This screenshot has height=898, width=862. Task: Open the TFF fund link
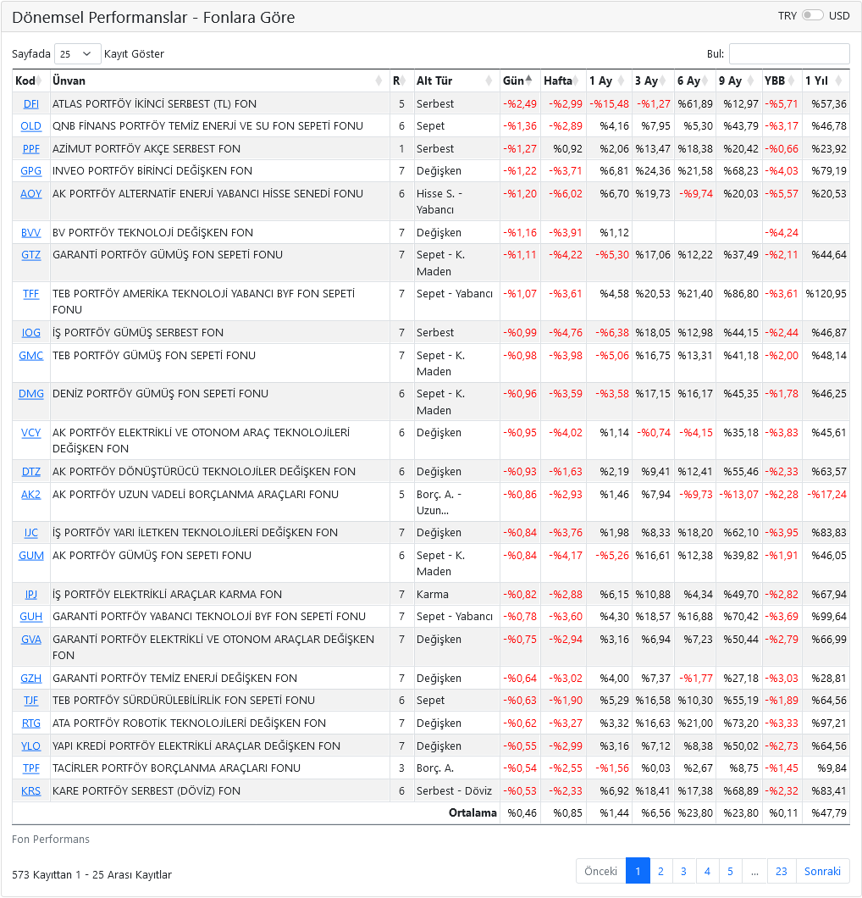coord(31,294)
